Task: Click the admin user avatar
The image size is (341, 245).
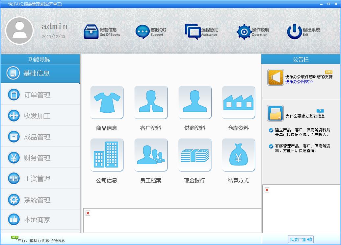Action: (19, 31)
